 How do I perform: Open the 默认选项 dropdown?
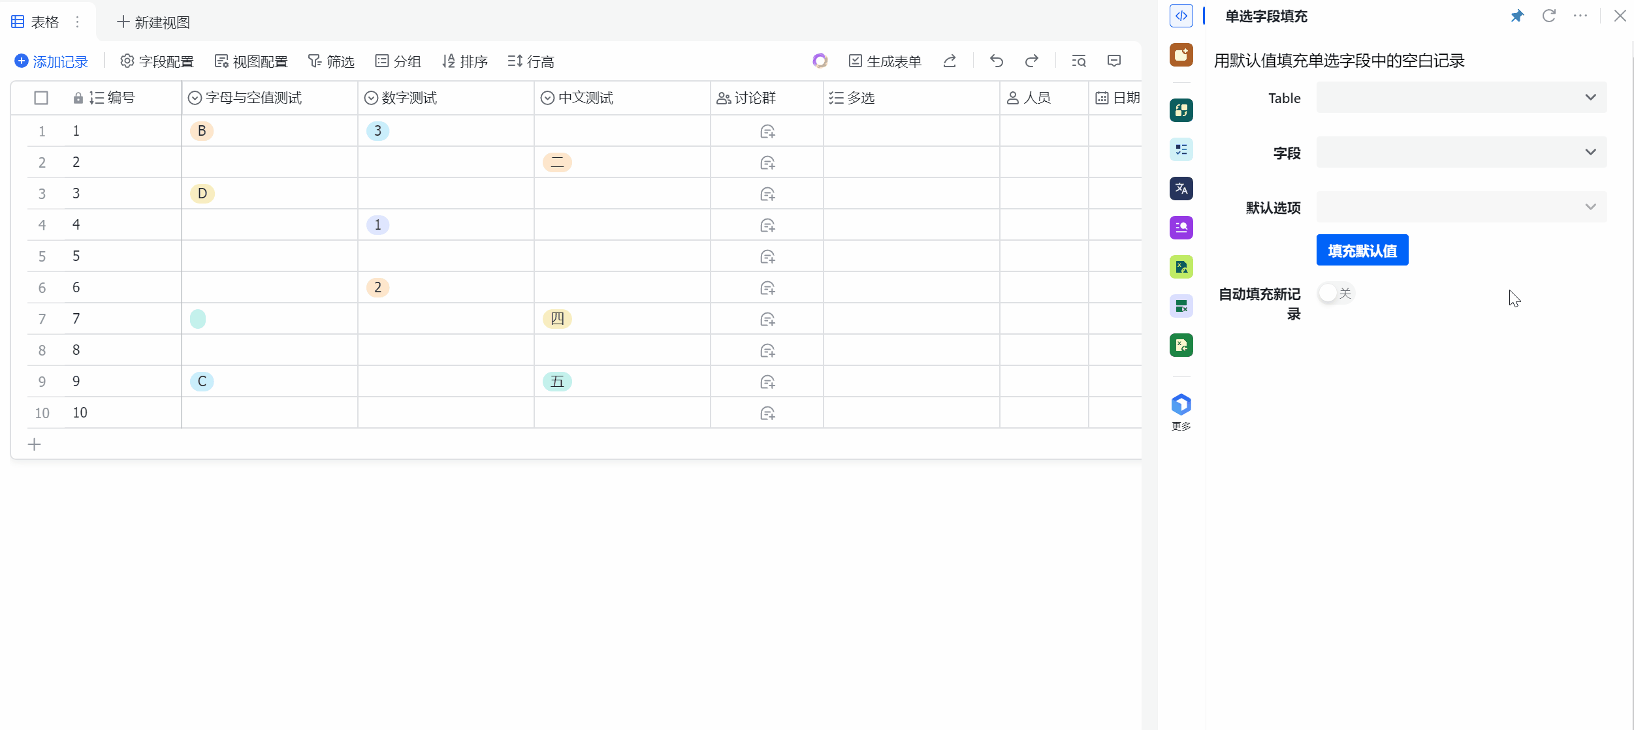coord(1461,207)
